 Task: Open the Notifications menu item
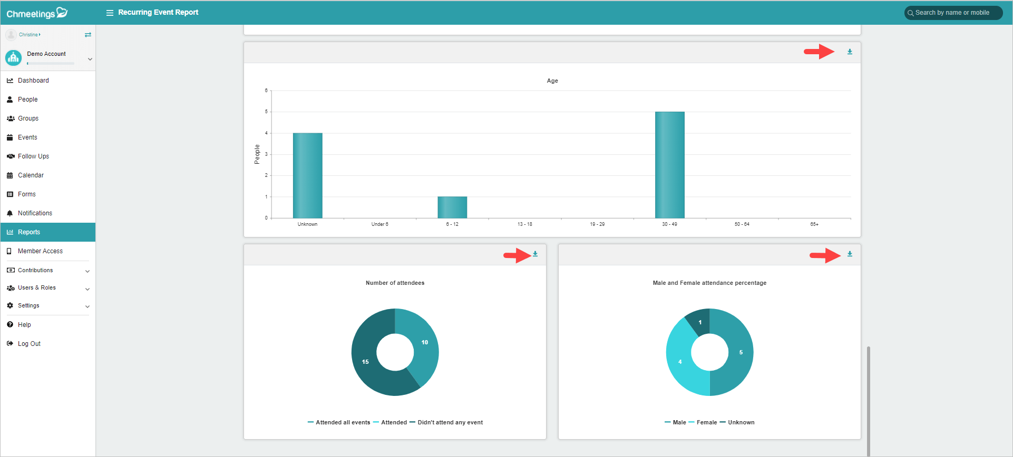48,213
